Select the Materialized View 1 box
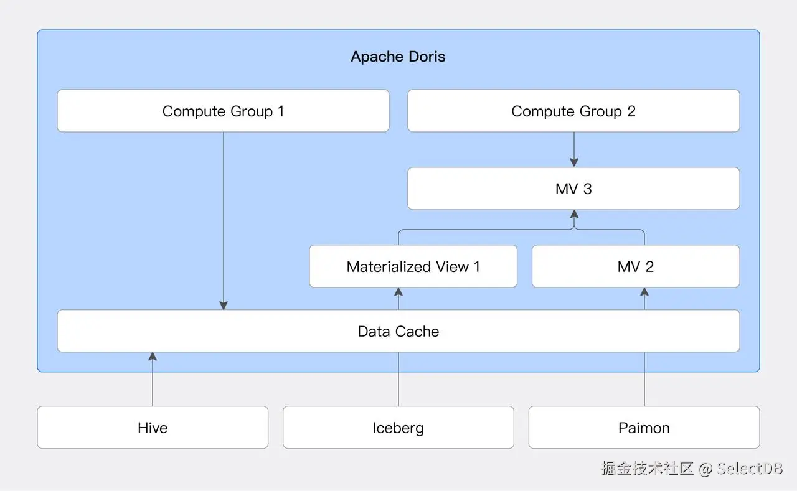Screen dimensions: 797x491 coord(413,267)
